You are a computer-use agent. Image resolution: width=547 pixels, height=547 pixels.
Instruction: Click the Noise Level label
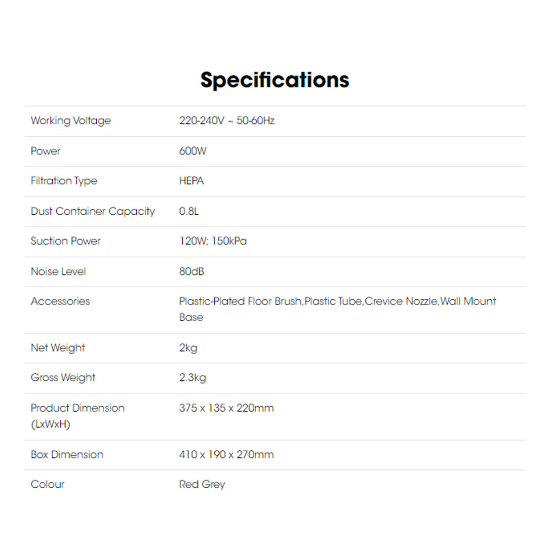coord(58,271)
